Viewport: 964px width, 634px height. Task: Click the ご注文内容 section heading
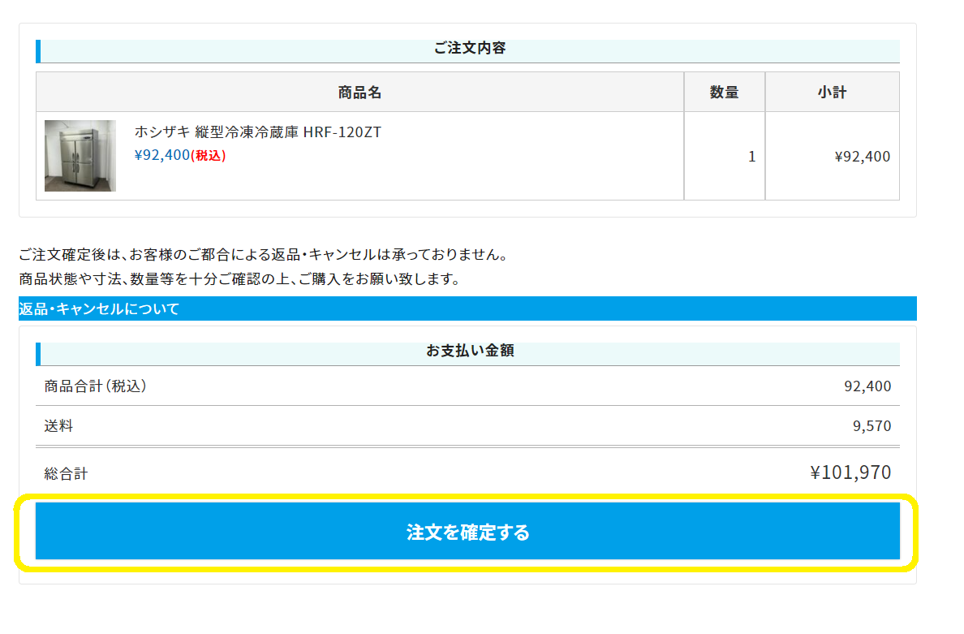pos(469,49)
